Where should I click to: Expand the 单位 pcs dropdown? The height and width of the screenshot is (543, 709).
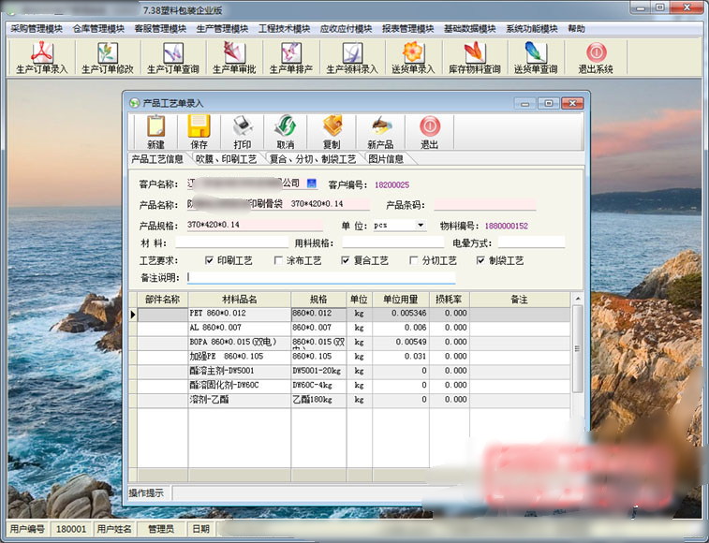421,225
